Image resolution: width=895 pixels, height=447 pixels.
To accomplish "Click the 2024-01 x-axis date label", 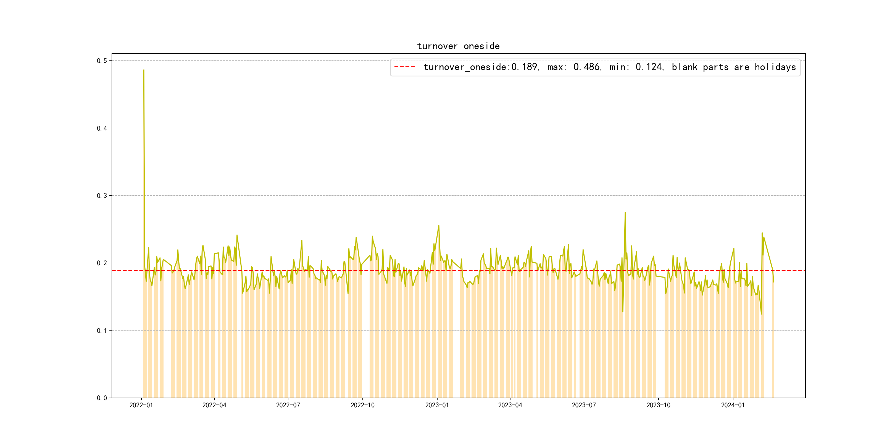I will click(733, 405).
